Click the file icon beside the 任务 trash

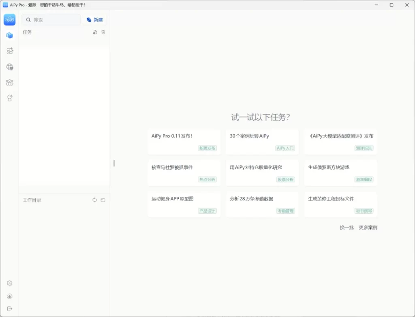[x=95, y=32]
